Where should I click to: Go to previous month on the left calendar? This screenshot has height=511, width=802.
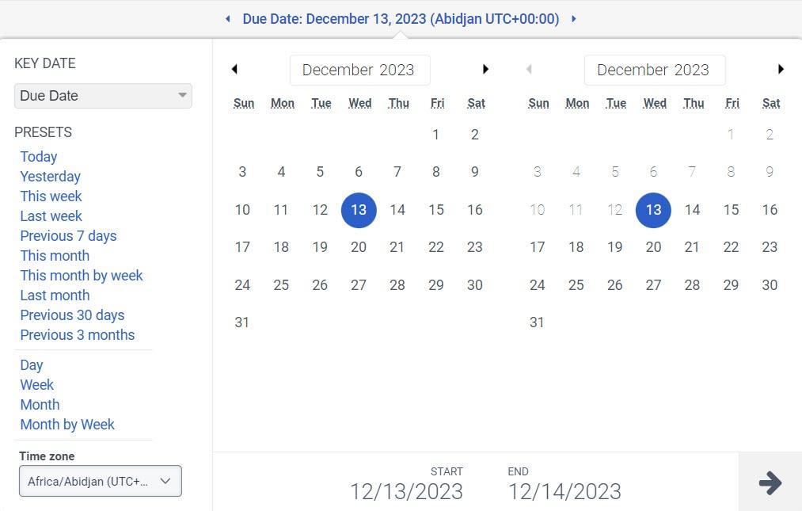tap(234, 69)
